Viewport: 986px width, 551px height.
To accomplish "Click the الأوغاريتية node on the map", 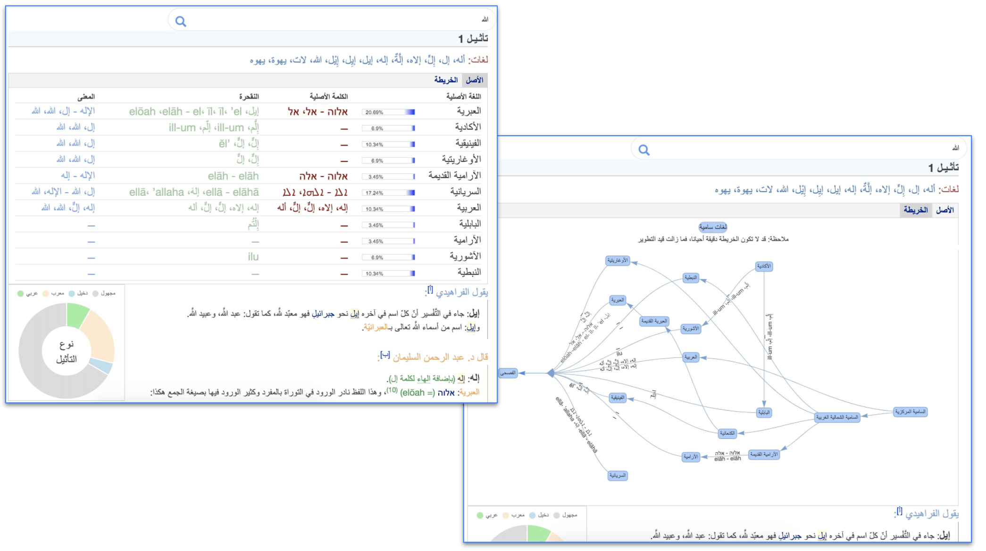I will (618, 260).
